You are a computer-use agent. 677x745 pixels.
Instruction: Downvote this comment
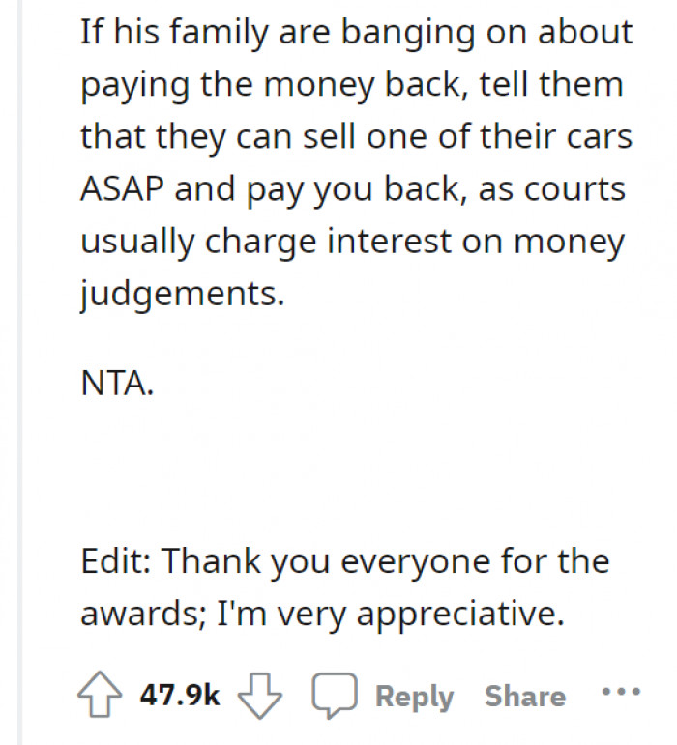pos(258,696)
